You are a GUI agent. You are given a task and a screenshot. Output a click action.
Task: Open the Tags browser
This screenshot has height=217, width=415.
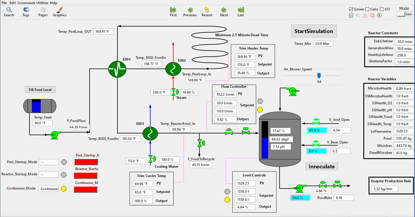pyautogui.click(x=26, y=12)
